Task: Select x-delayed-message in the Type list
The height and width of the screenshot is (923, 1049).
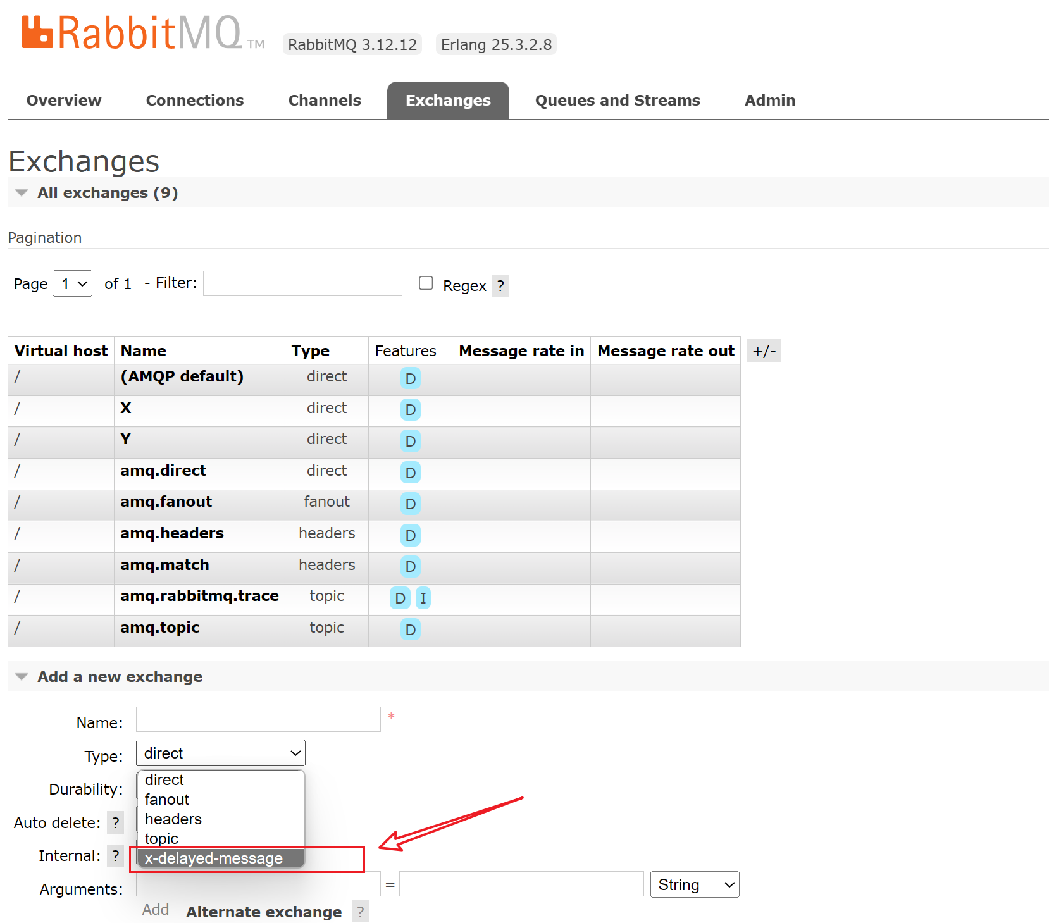Action: click(x=221, y=858)
